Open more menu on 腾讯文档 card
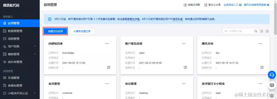277x99 pixels. [x=260, y=44]
